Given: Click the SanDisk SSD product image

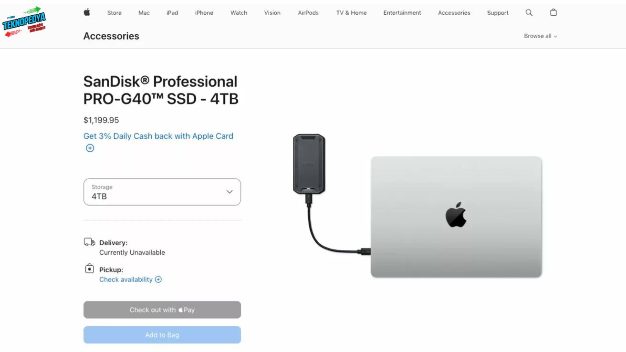Looking at the screenshot, I should tap(309, 165).
